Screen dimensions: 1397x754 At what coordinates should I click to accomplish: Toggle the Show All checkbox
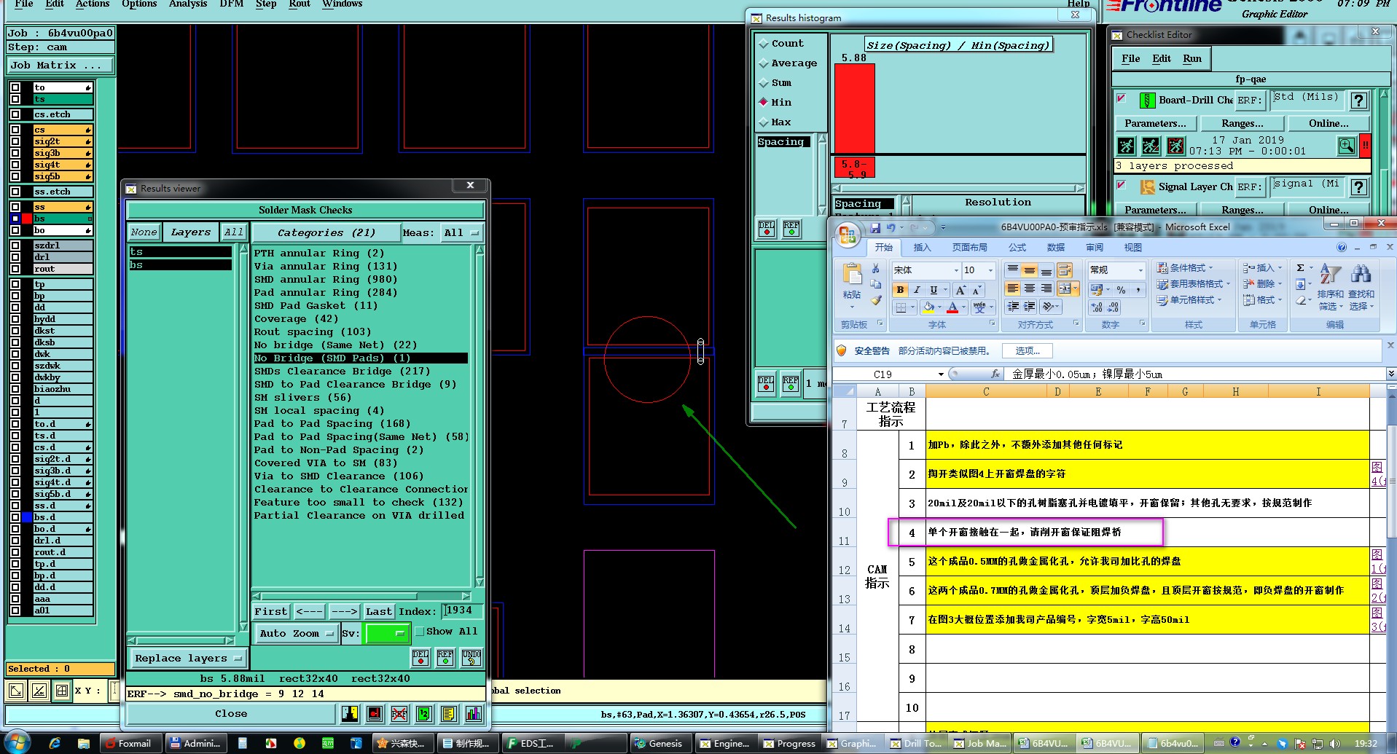[x=420, y=632]
